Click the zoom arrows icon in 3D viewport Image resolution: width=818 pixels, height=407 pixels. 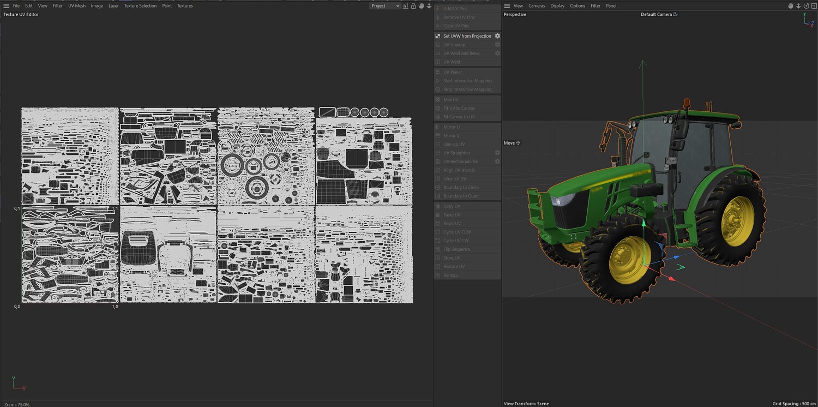pyautogui.click(x=798, y=6)
